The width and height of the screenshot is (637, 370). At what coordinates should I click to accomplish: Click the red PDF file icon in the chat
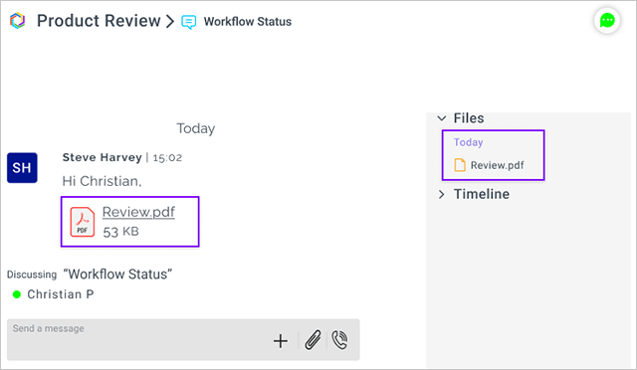point(83,222)
